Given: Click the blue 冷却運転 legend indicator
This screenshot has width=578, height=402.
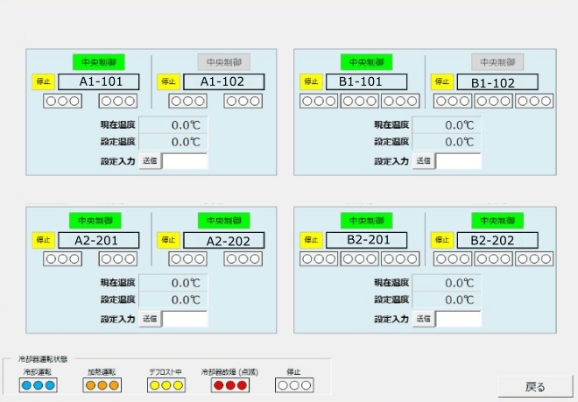Looking at the screenshot, I should (x=38, y=385).
